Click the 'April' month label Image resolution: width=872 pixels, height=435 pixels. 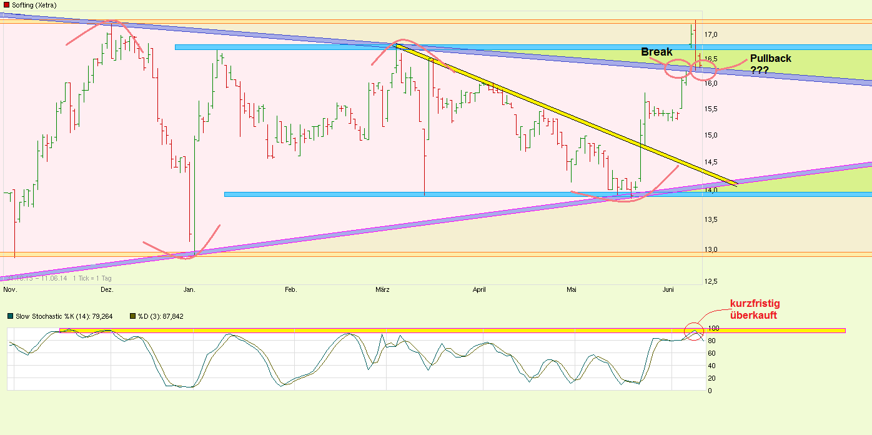[x=479, y=290]
